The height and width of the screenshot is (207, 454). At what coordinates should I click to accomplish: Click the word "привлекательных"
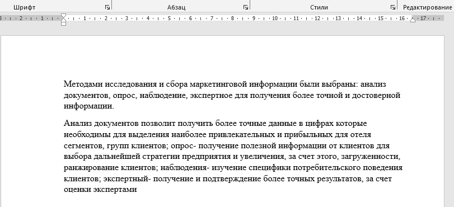pyautogui.click(x=242, y=135)
